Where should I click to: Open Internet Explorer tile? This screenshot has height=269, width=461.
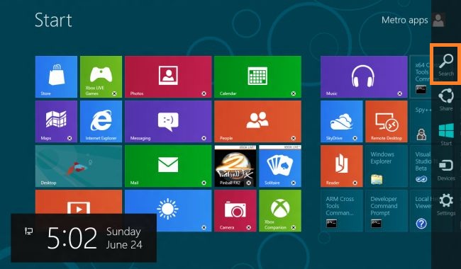coord(101,122)
